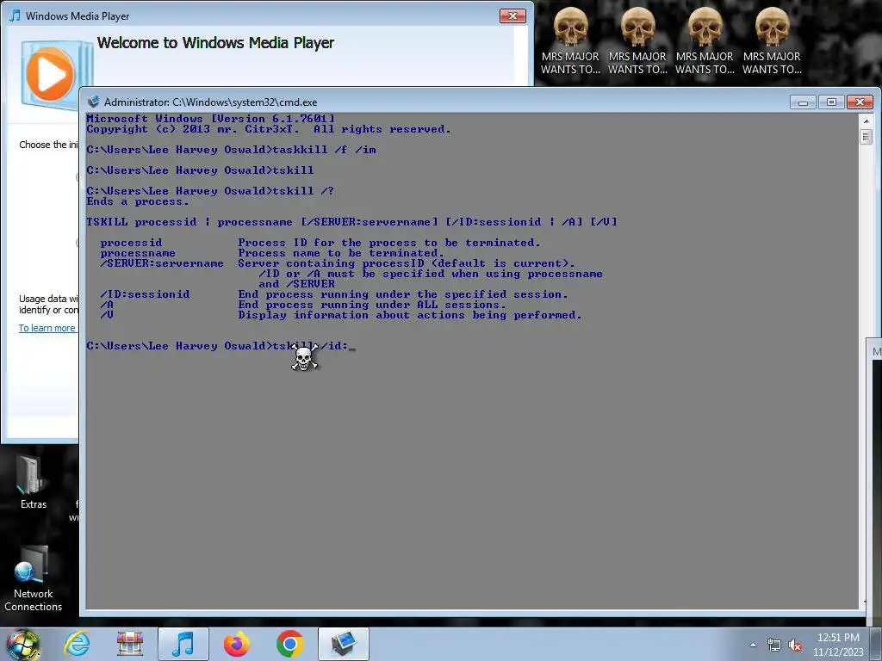Image resolution: width=882 pixels, height=661 pixels.
Task: Click the Copyright 2013 mr. Citr3xT line
Action: (269, 129)
